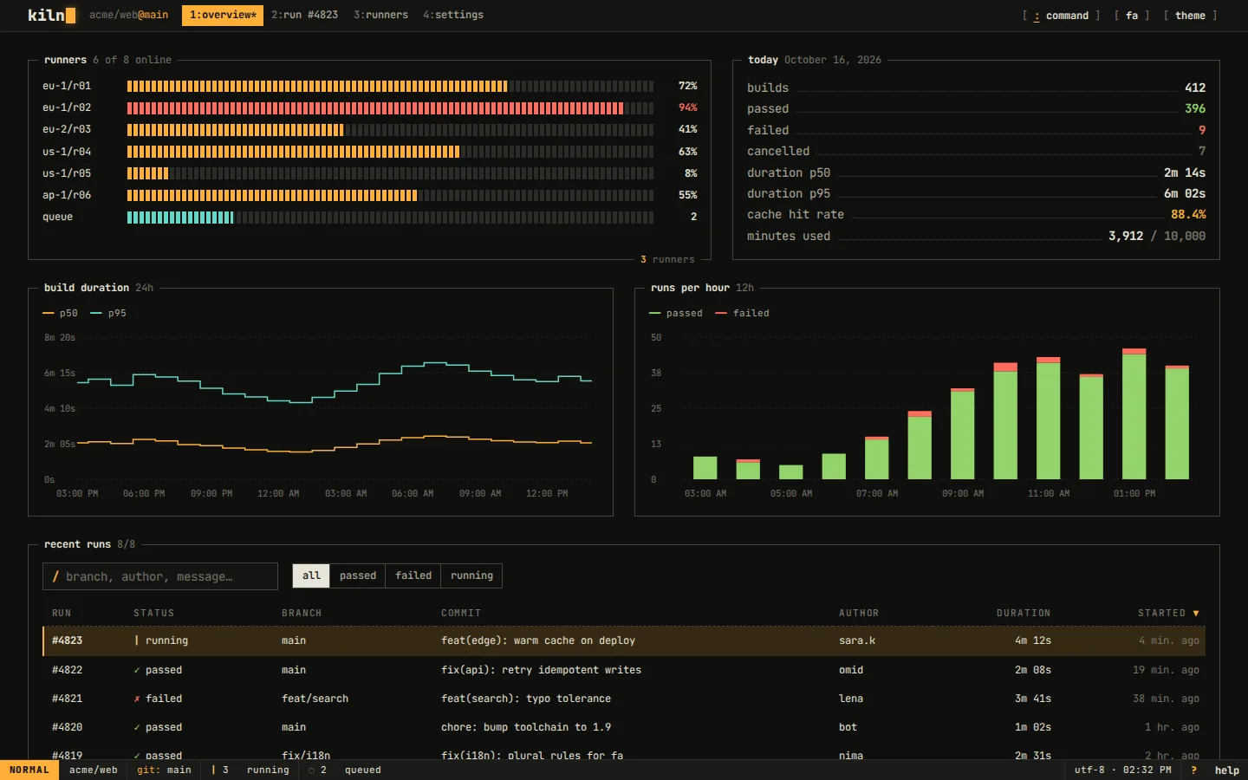1248x780 pixels.
Task: Open the 4:settings tab
Action: (x=453, y=15)
